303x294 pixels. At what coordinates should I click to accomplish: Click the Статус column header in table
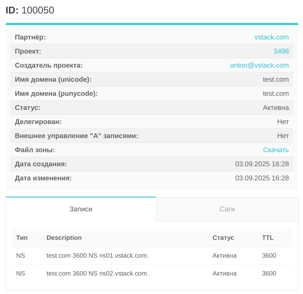pyautogui.click(x=223, y=238)
